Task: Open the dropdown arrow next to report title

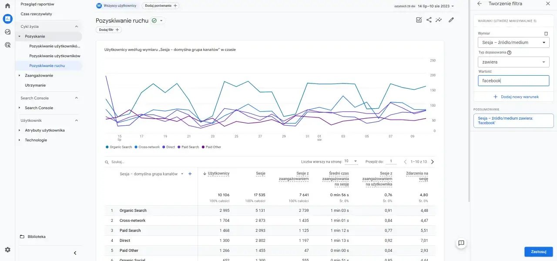Action: tap(161, 20)
